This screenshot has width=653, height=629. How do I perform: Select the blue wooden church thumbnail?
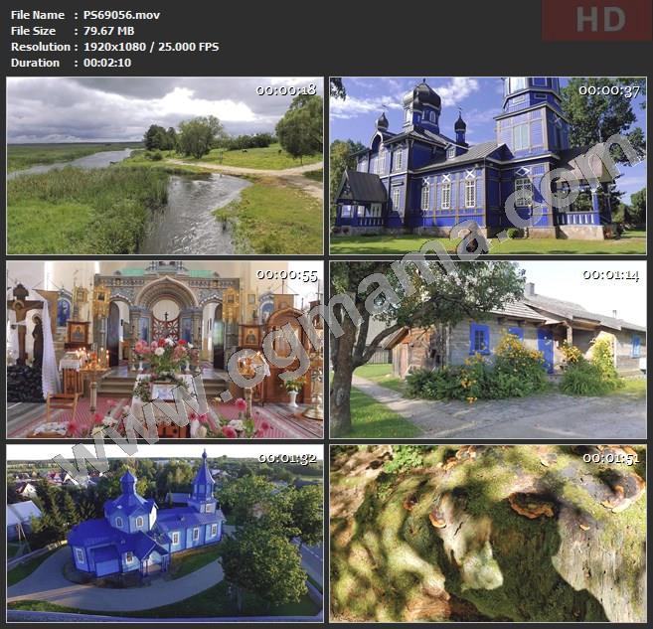pyautogui.click(x=487, y=166)
